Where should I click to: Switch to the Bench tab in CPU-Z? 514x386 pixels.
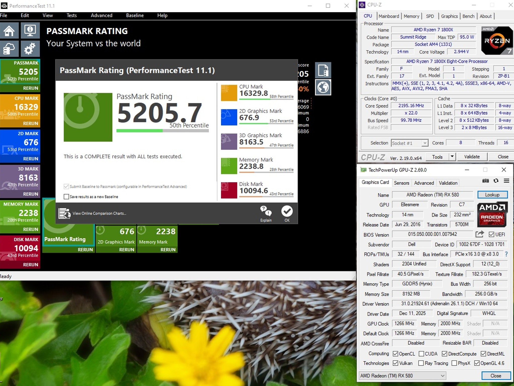coord(468,16)
